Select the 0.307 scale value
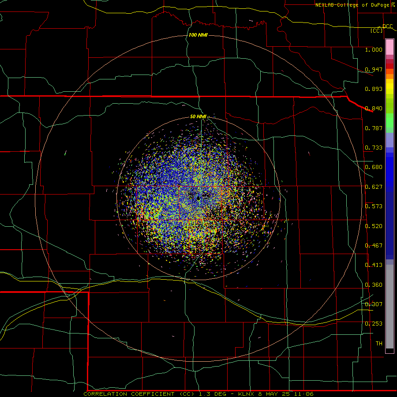Screen dimensions: 397x397 (x=374, y=304)
